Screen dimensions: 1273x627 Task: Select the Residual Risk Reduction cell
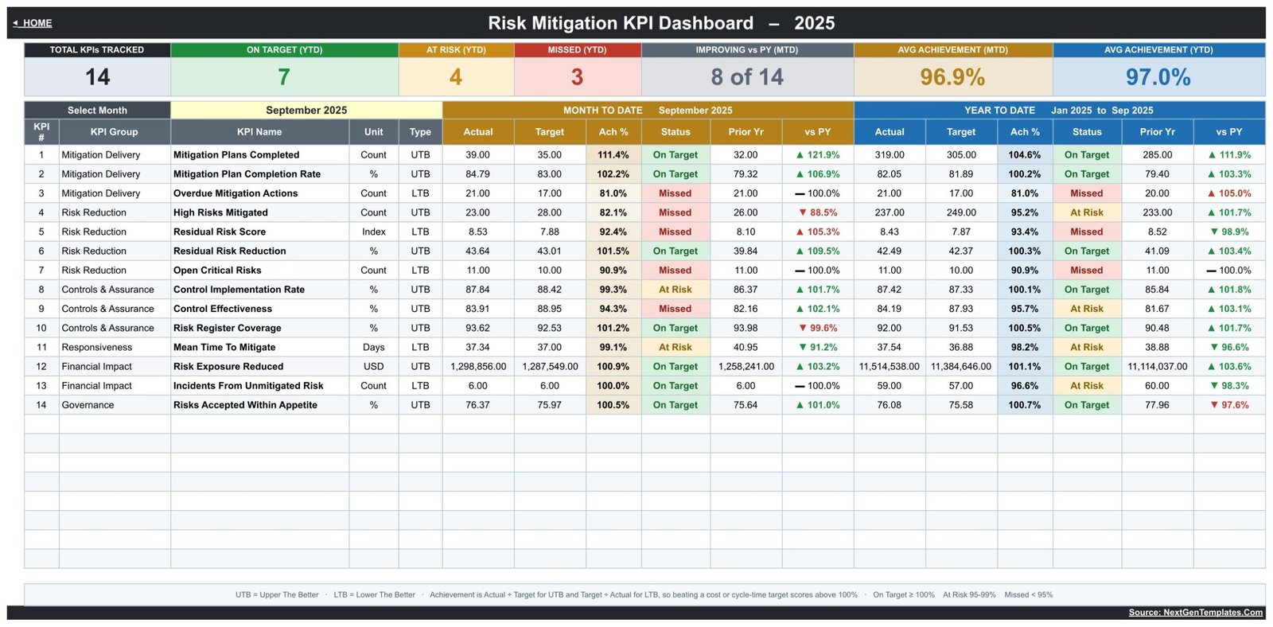pyautogui.click(x=259, y=251)
